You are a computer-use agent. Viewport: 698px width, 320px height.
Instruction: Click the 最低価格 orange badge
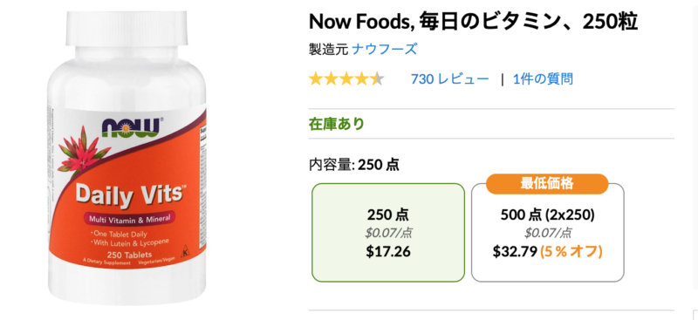point(547,184)
